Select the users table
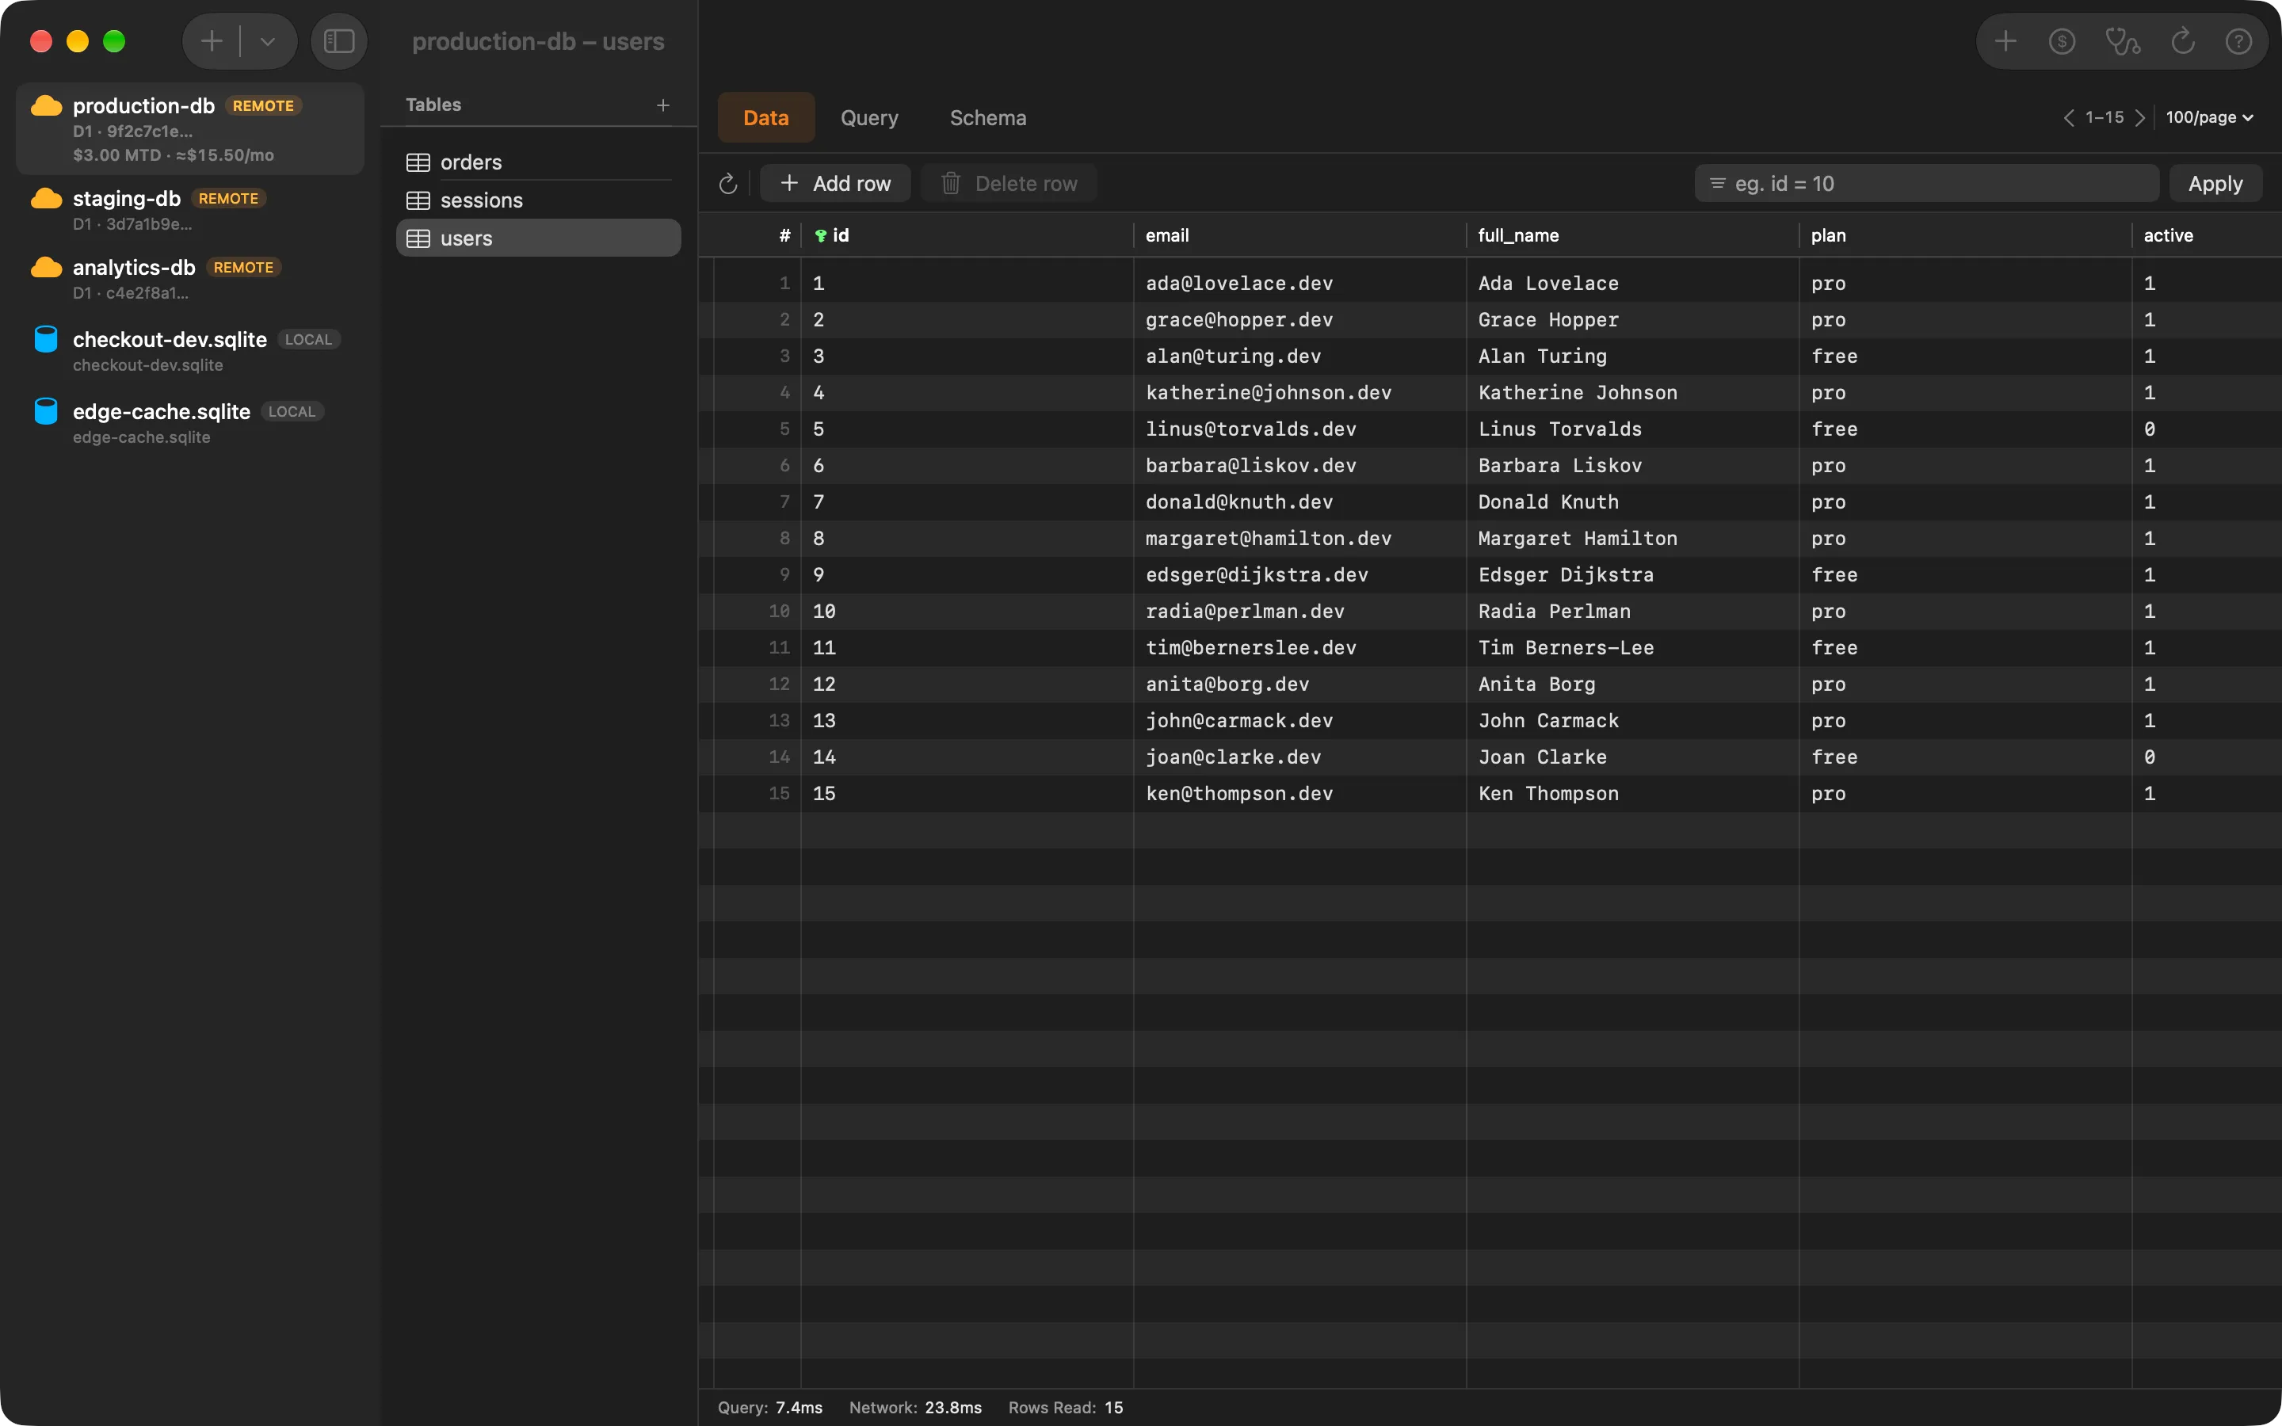The image size is (2282, 1426). click(x=539, y=238)
